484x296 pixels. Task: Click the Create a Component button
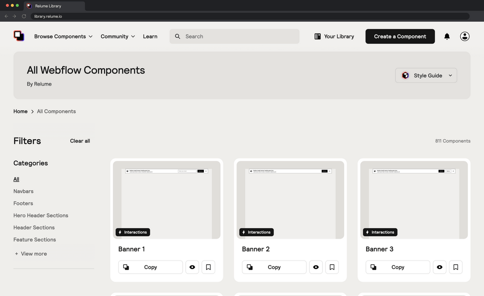400,36
